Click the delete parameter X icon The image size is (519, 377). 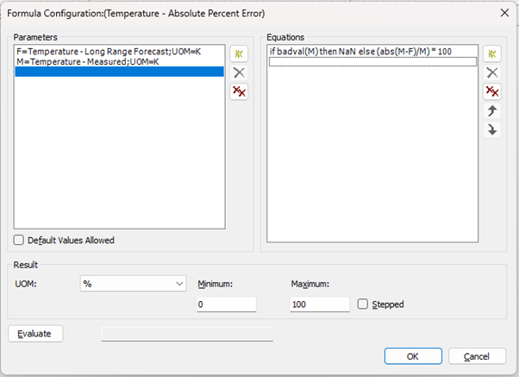(x=239, y=72)
